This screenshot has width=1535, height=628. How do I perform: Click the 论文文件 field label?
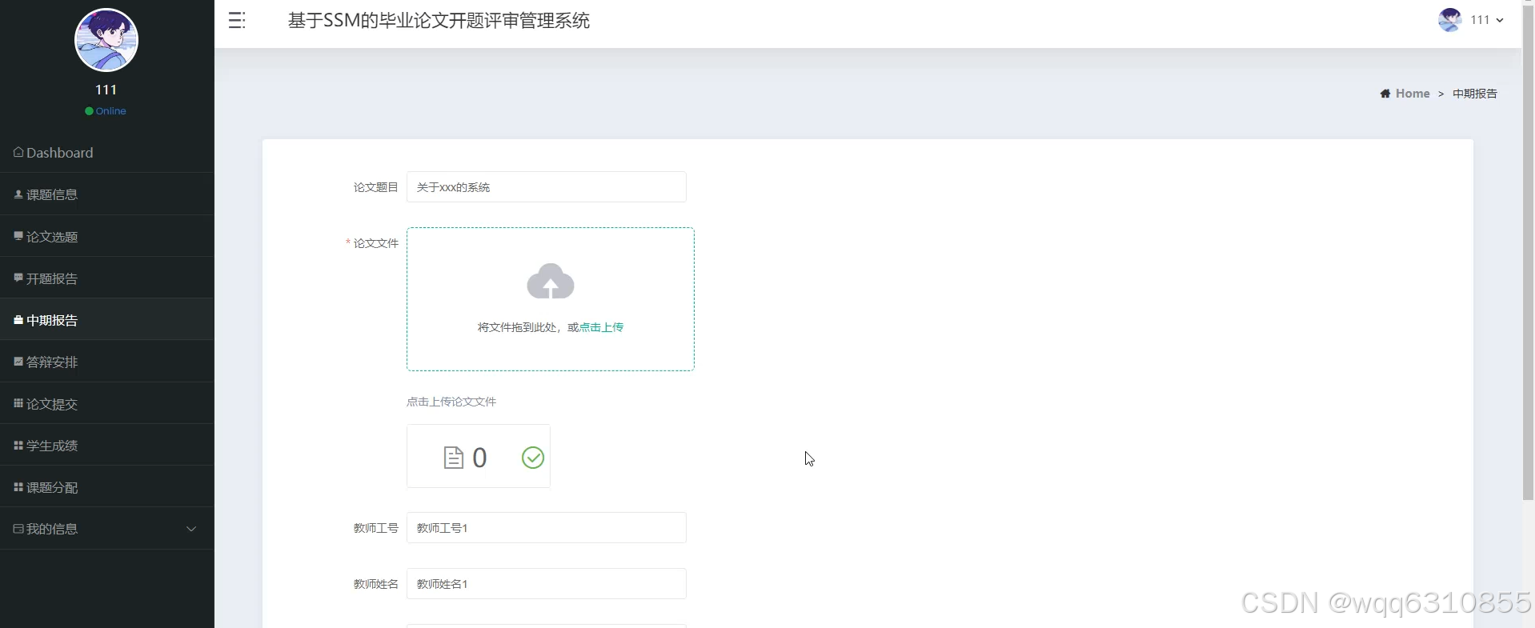pyautogui.click(x=375, y=243)
